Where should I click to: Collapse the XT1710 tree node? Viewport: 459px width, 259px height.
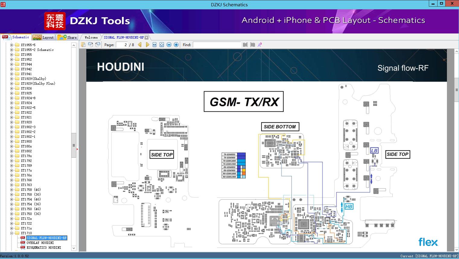point(12,233)
